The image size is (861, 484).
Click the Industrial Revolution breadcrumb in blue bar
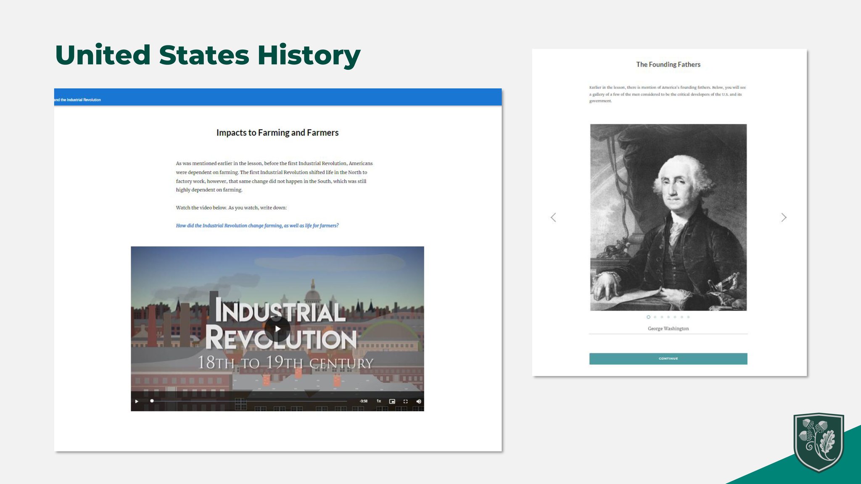[78, 100]
